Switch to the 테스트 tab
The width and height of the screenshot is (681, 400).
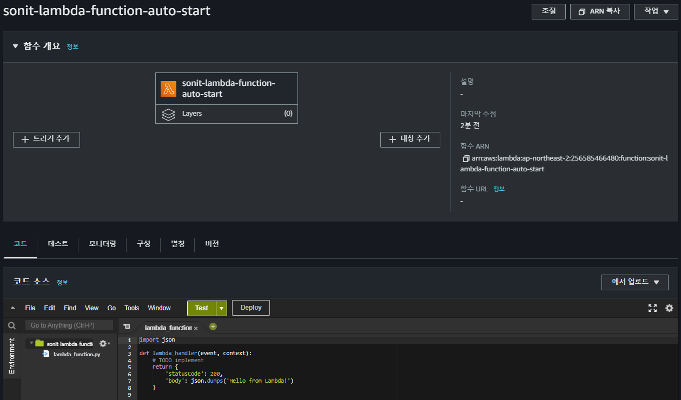58,244
